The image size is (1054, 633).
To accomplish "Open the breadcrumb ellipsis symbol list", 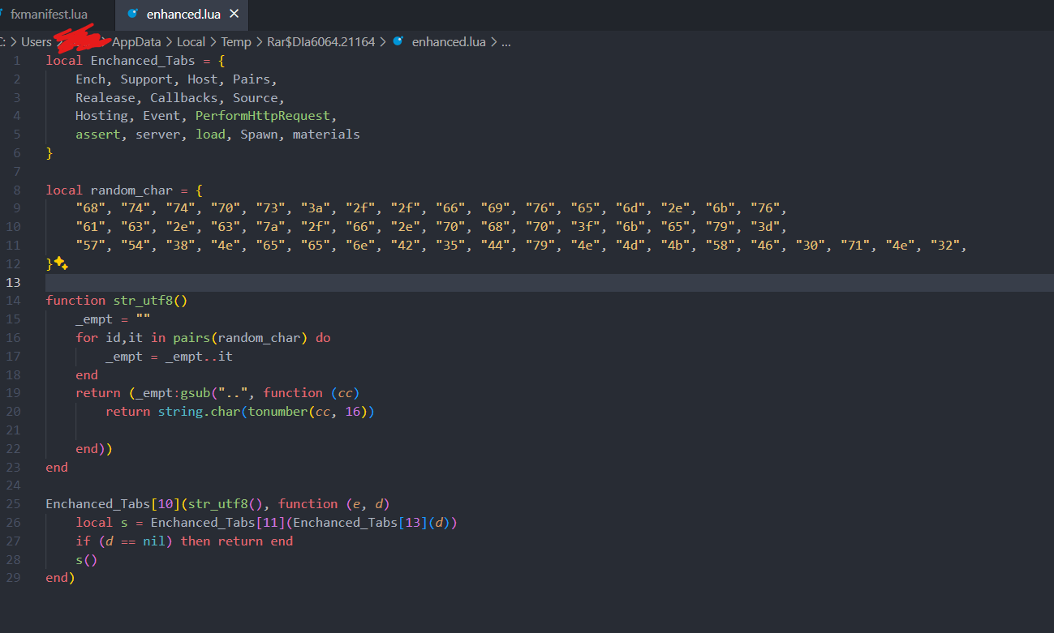I will [x=506, y=41].
